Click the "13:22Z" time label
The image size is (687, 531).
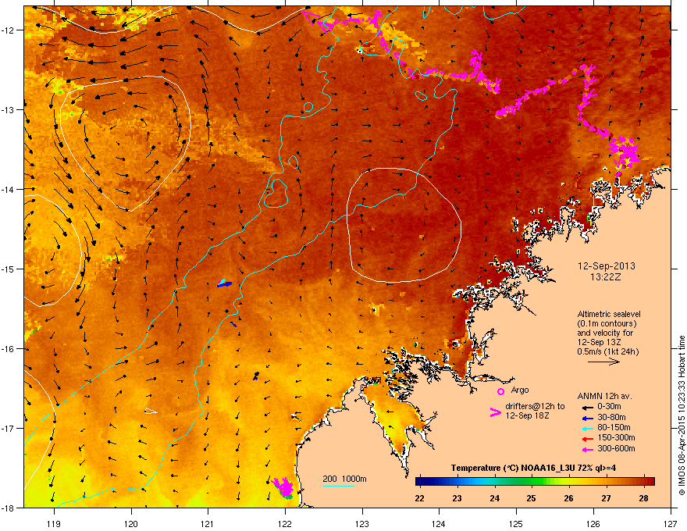[606, 277]
